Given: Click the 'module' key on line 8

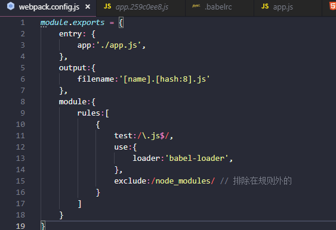Looking at the screenshot, I should 73,102.
